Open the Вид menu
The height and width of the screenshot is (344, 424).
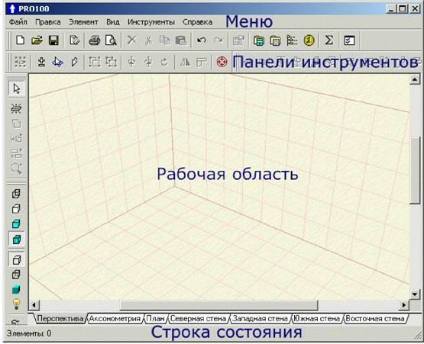pos(113,22)
